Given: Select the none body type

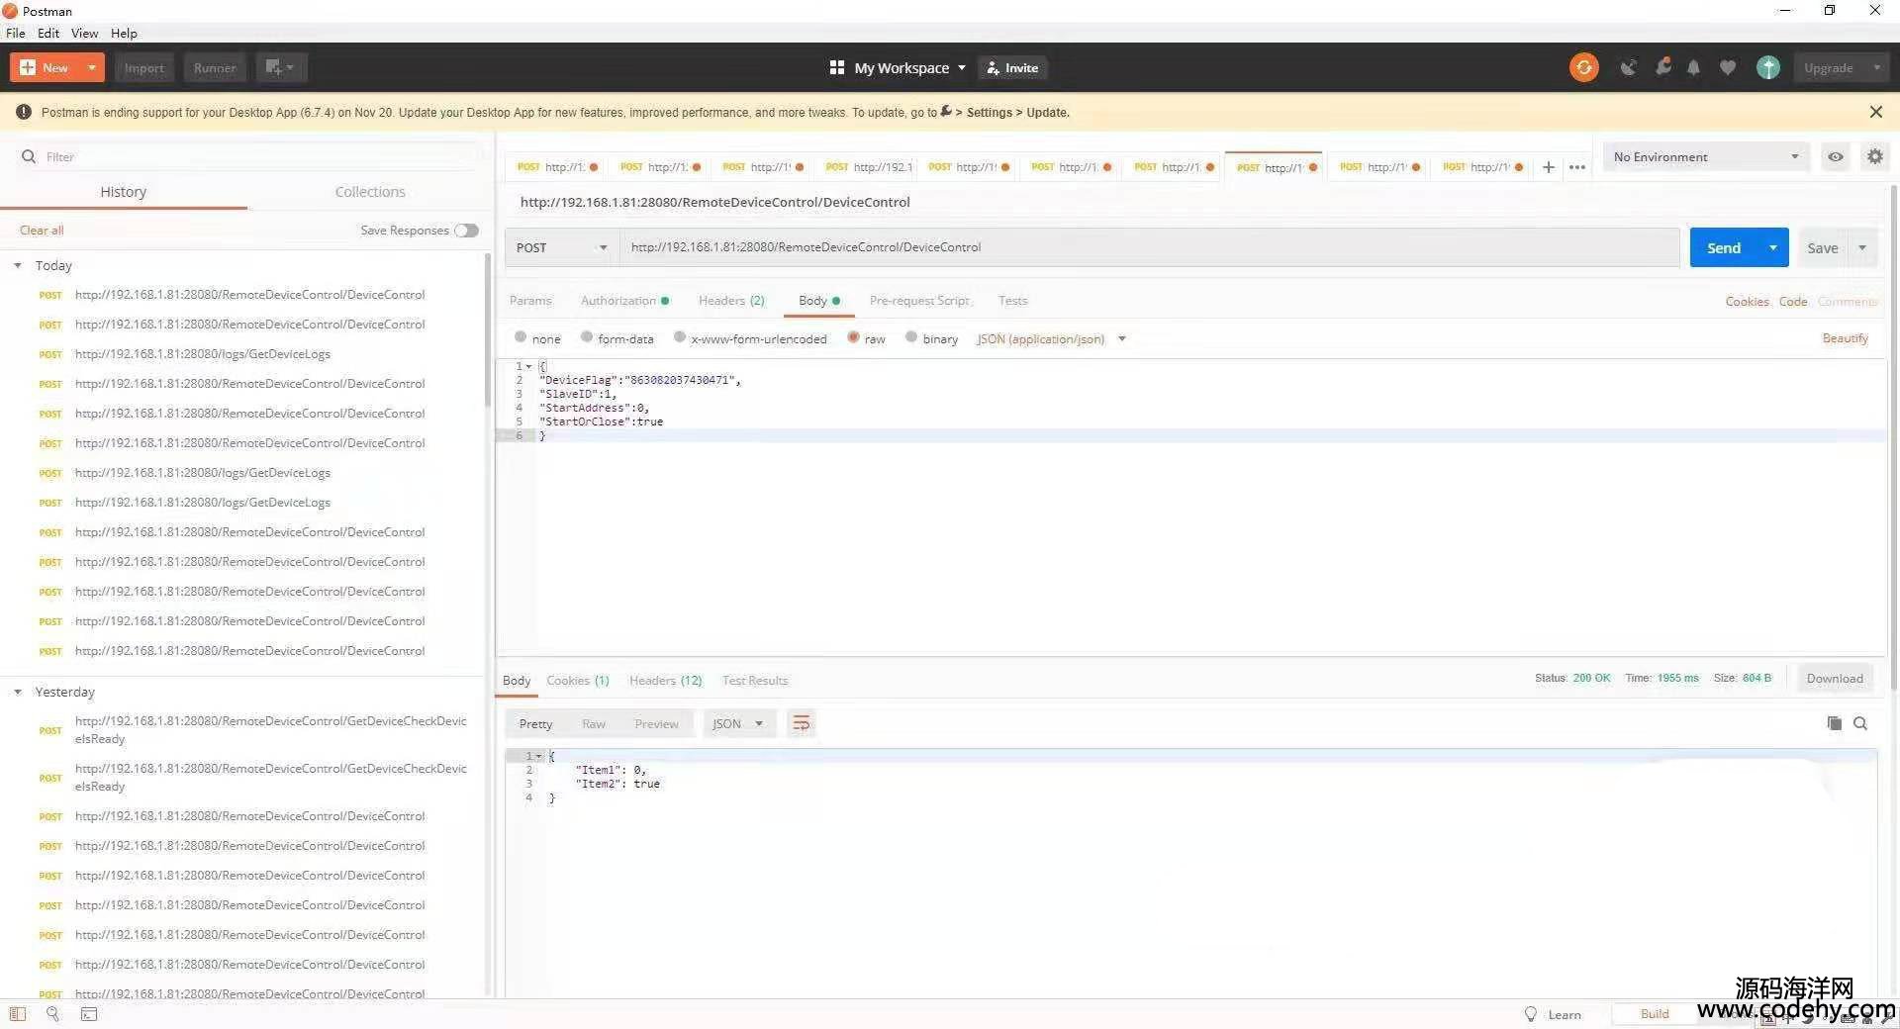Looking at the screenshot, I should point(521,337).
